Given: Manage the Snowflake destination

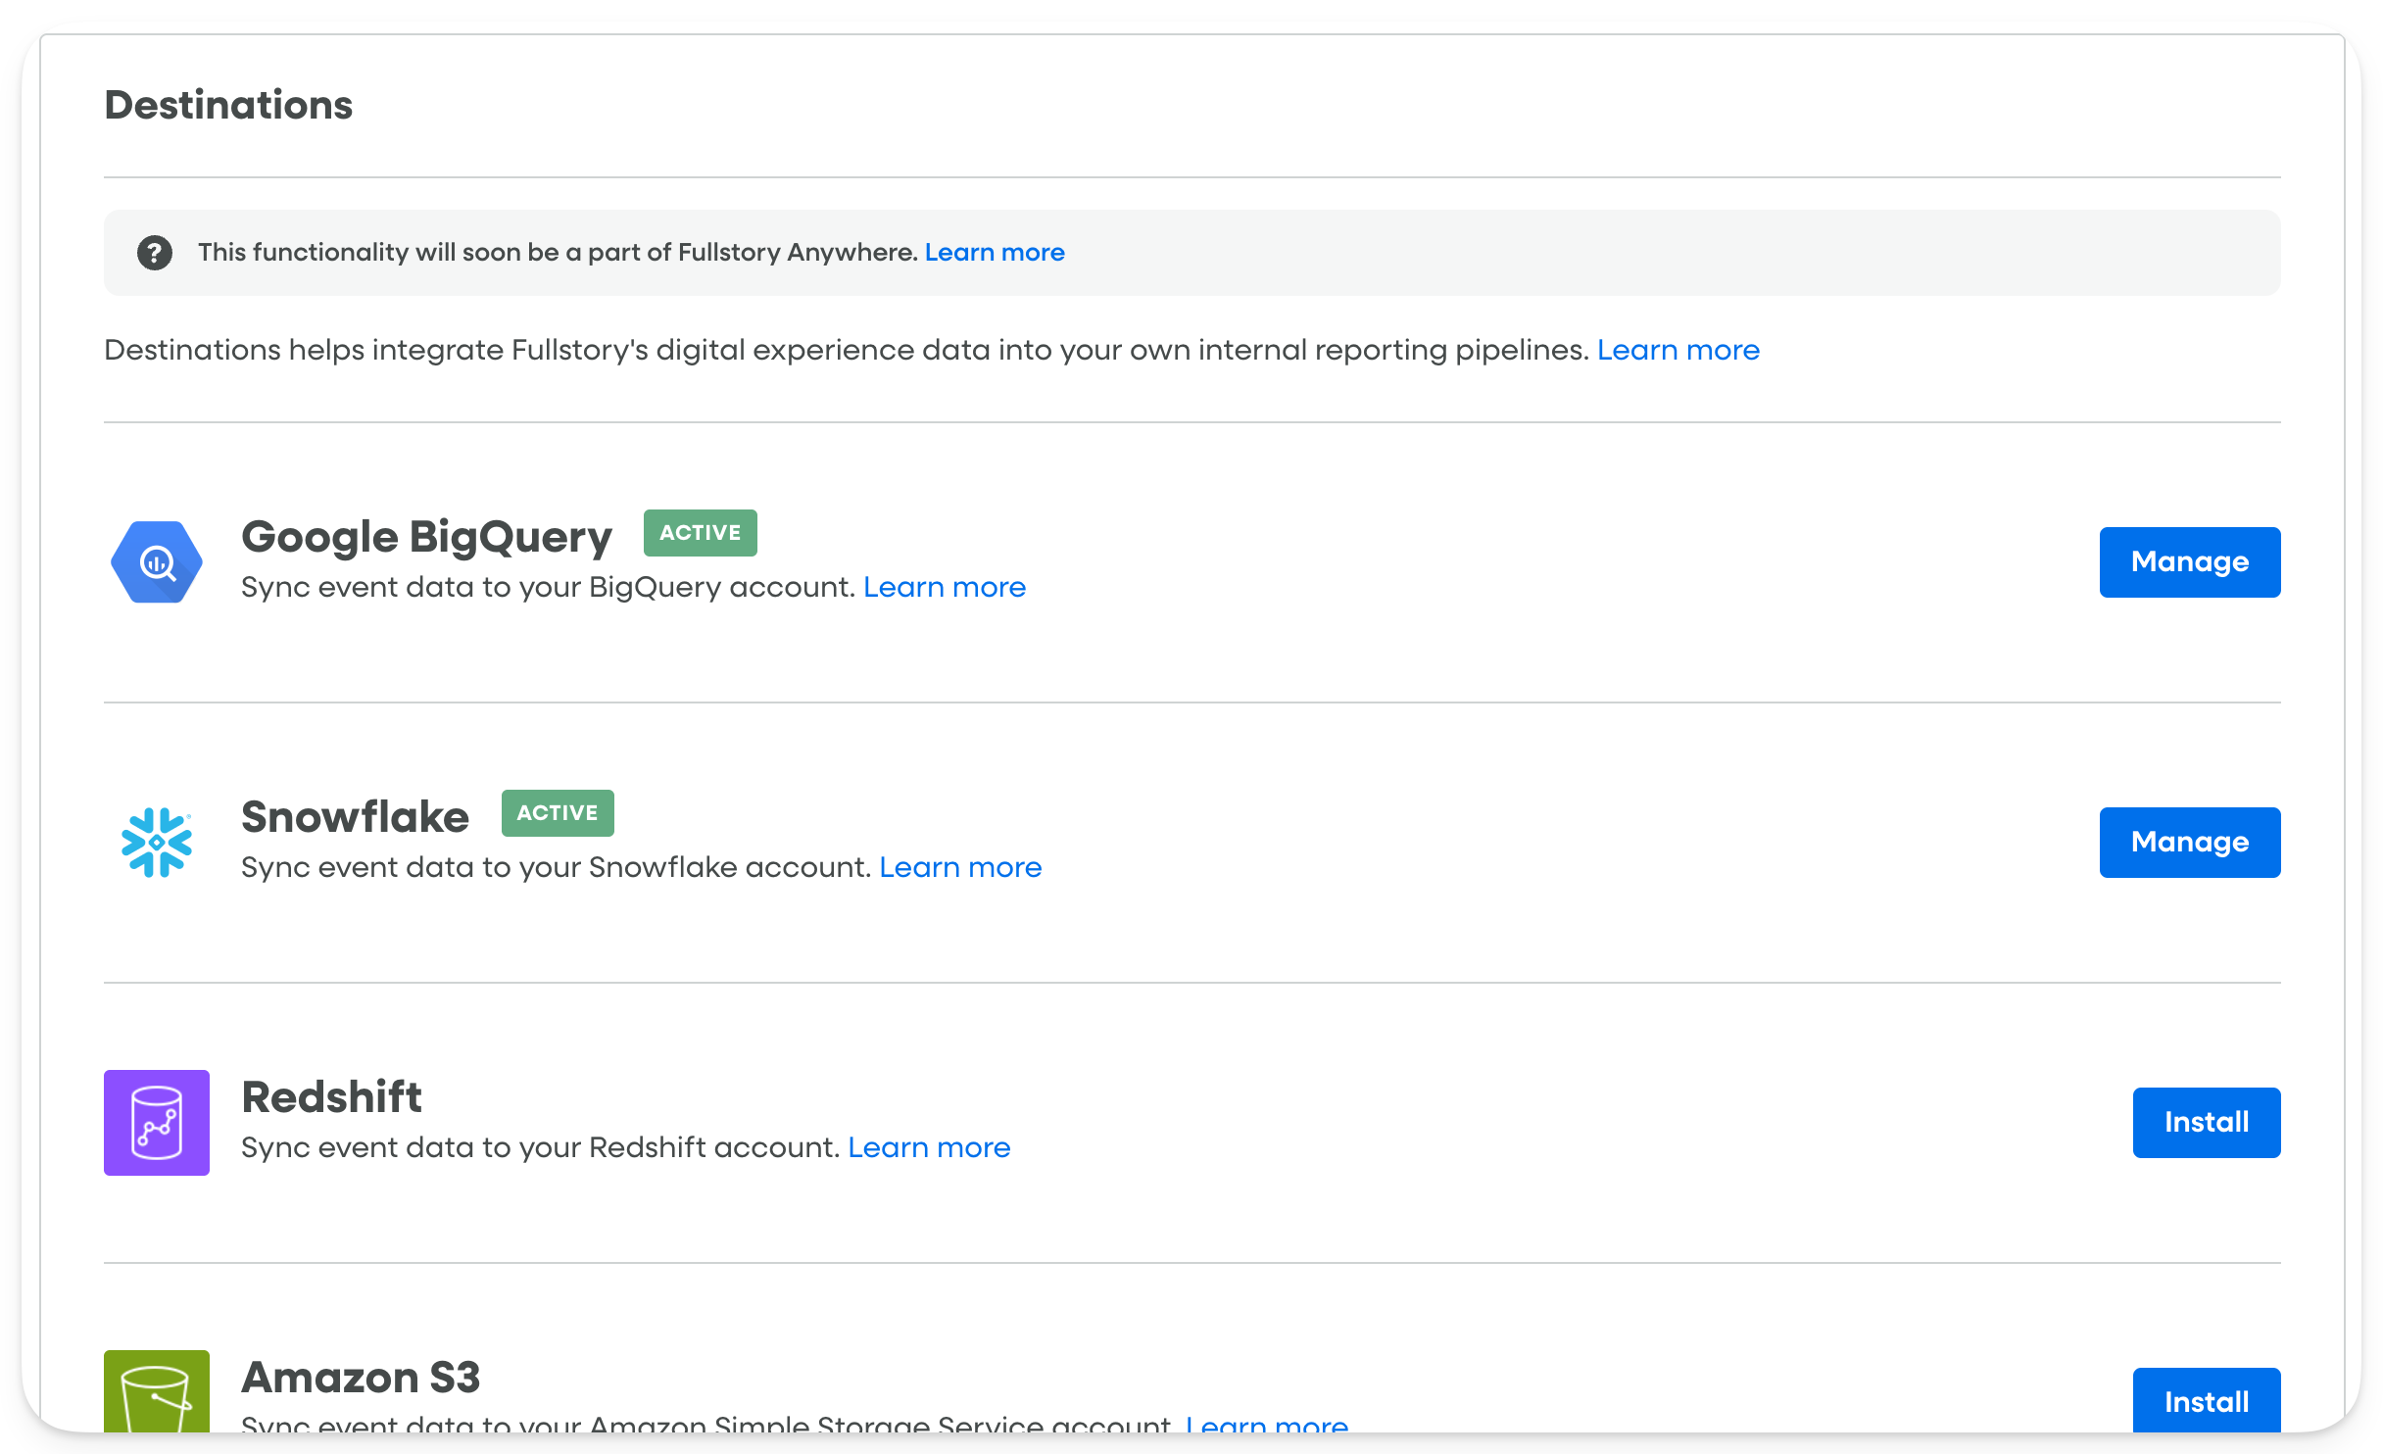Looking at the screenshot, I should point(2190,843).
